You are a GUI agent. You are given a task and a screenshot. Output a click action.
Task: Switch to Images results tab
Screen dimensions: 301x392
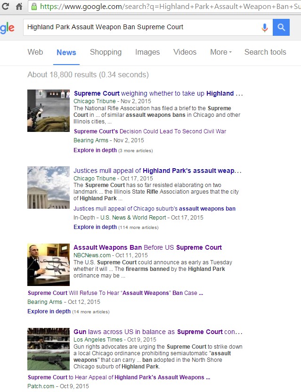147,52
